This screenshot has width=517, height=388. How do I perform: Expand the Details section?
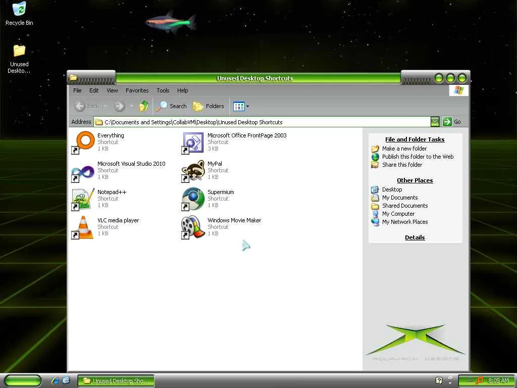pos(415,237)
